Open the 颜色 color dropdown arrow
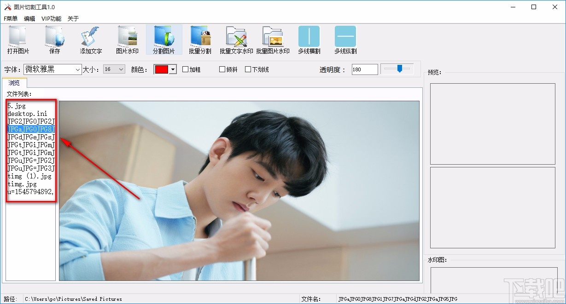Viewport: 566px width, 304px height. (173, 69)
